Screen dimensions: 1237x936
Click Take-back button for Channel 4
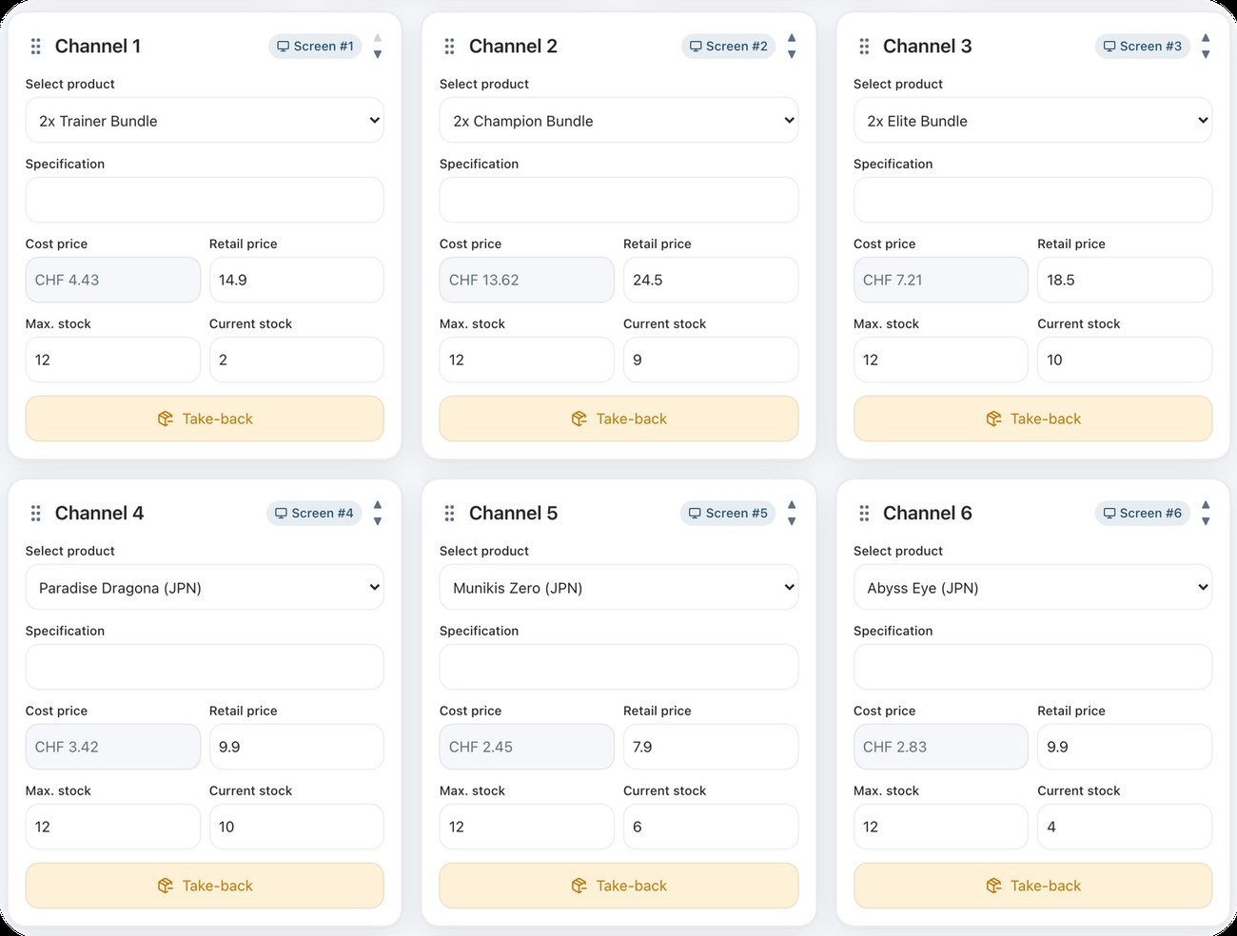[205, 886]
